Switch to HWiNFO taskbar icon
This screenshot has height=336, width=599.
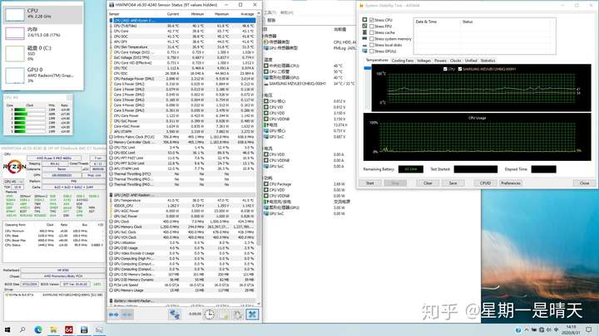(x=84, y=329)
